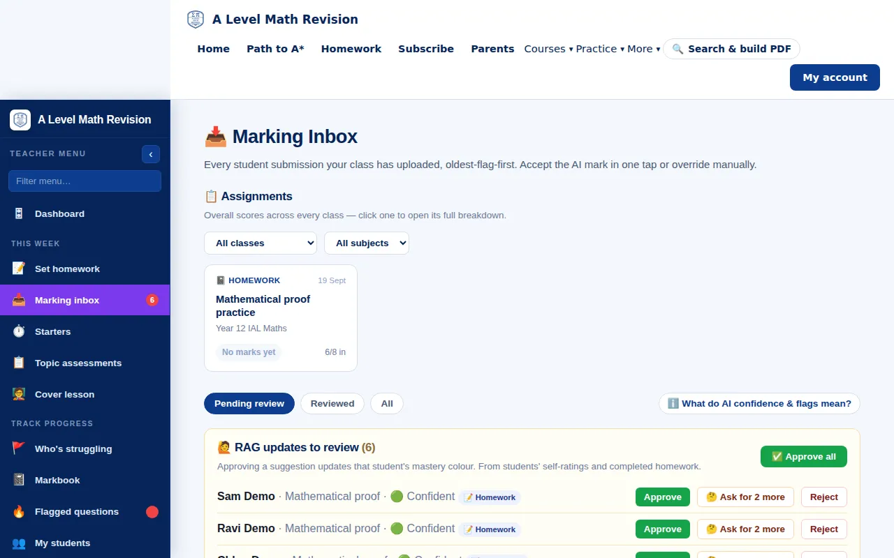894x558 pixels.
Task: Click the magnifier icon in Search & build PDF
Action: pos(677,50)
